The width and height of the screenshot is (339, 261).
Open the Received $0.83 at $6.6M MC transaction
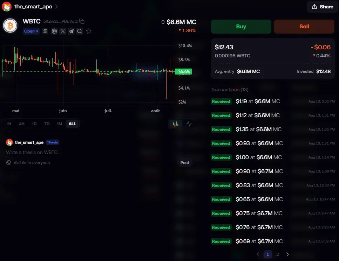[273, 185]
